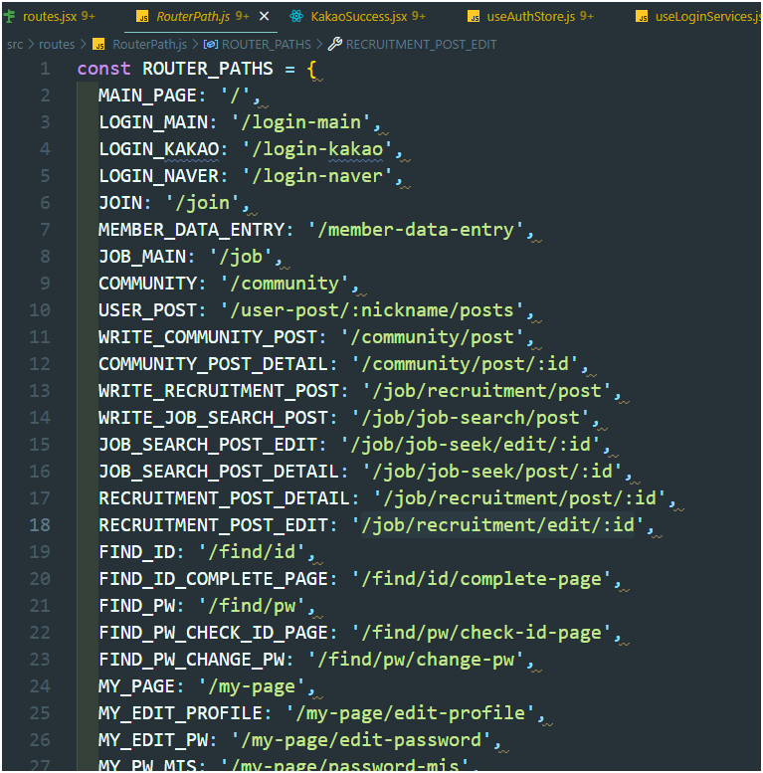
Task: Click the FIND_PW key on line 21
Action: point(136,606)
